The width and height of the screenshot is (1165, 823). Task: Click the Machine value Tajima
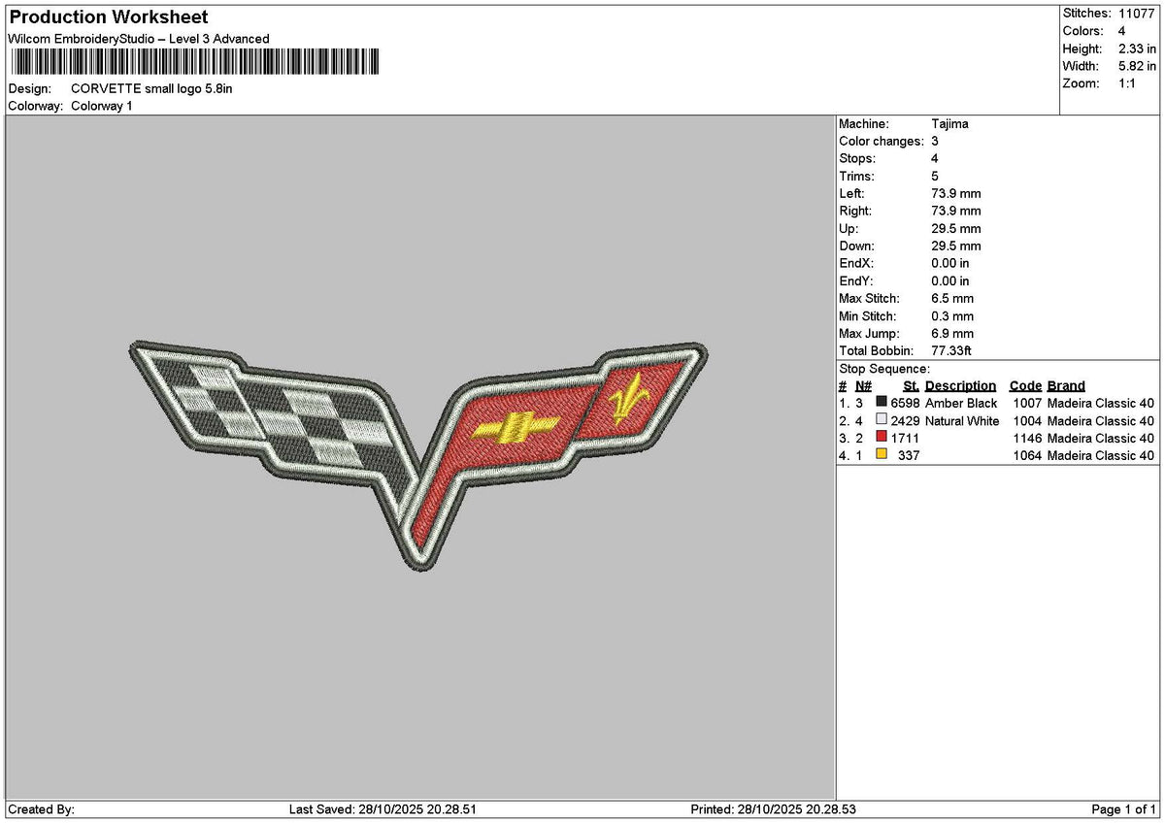(x=949, y=124)
